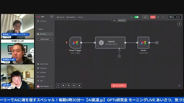Click the Personal breadcrumb
Image resolution: width=184 pixels, height=103 pixels.
pos(61,17)
